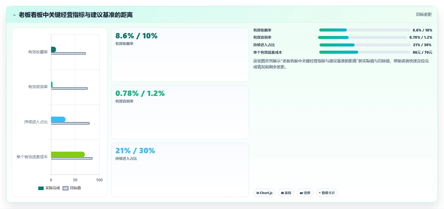
Task: Open the 8.6% / 10% data card
Action: click(x=180, y=55)
